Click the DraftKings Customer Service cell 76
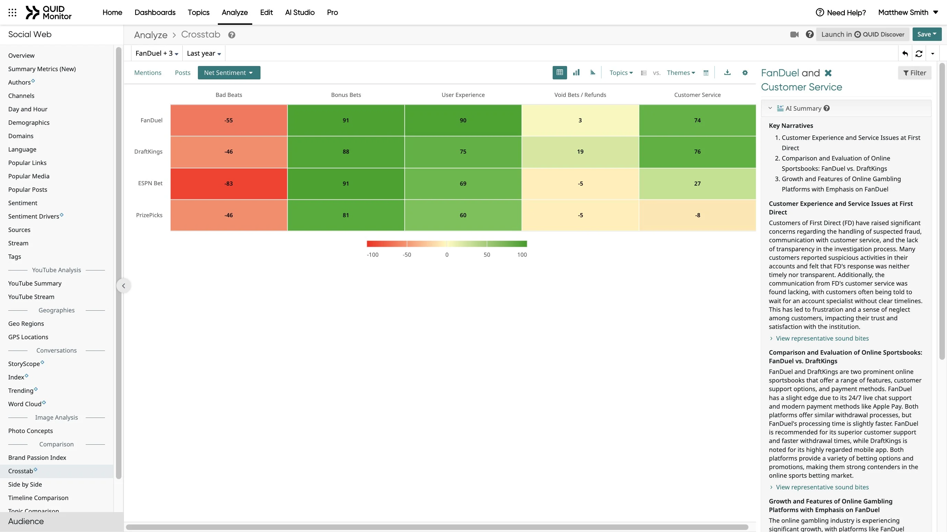Screen dimensions: 947x532 pos(698,152)
